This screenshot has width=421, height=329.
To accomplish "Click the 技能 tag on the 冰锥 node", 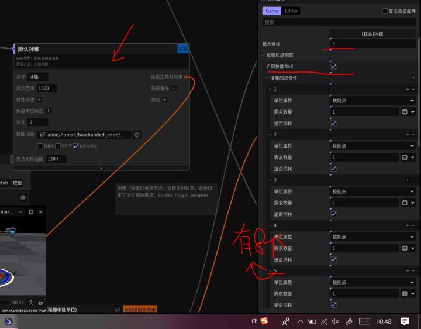I will [183, 49].
